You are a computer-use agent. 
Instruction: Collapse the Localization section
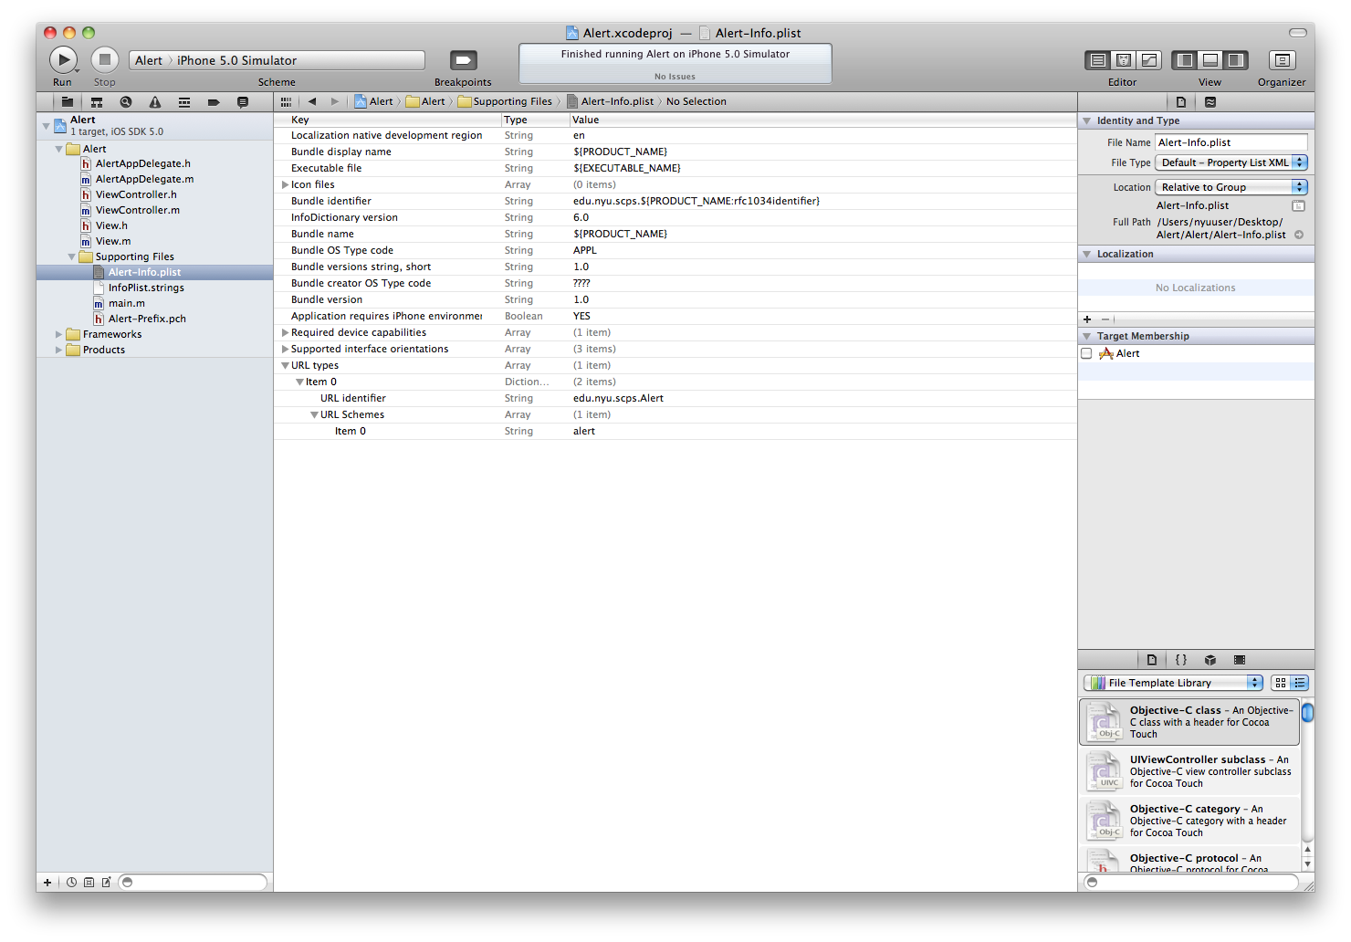pos(1086,255)
